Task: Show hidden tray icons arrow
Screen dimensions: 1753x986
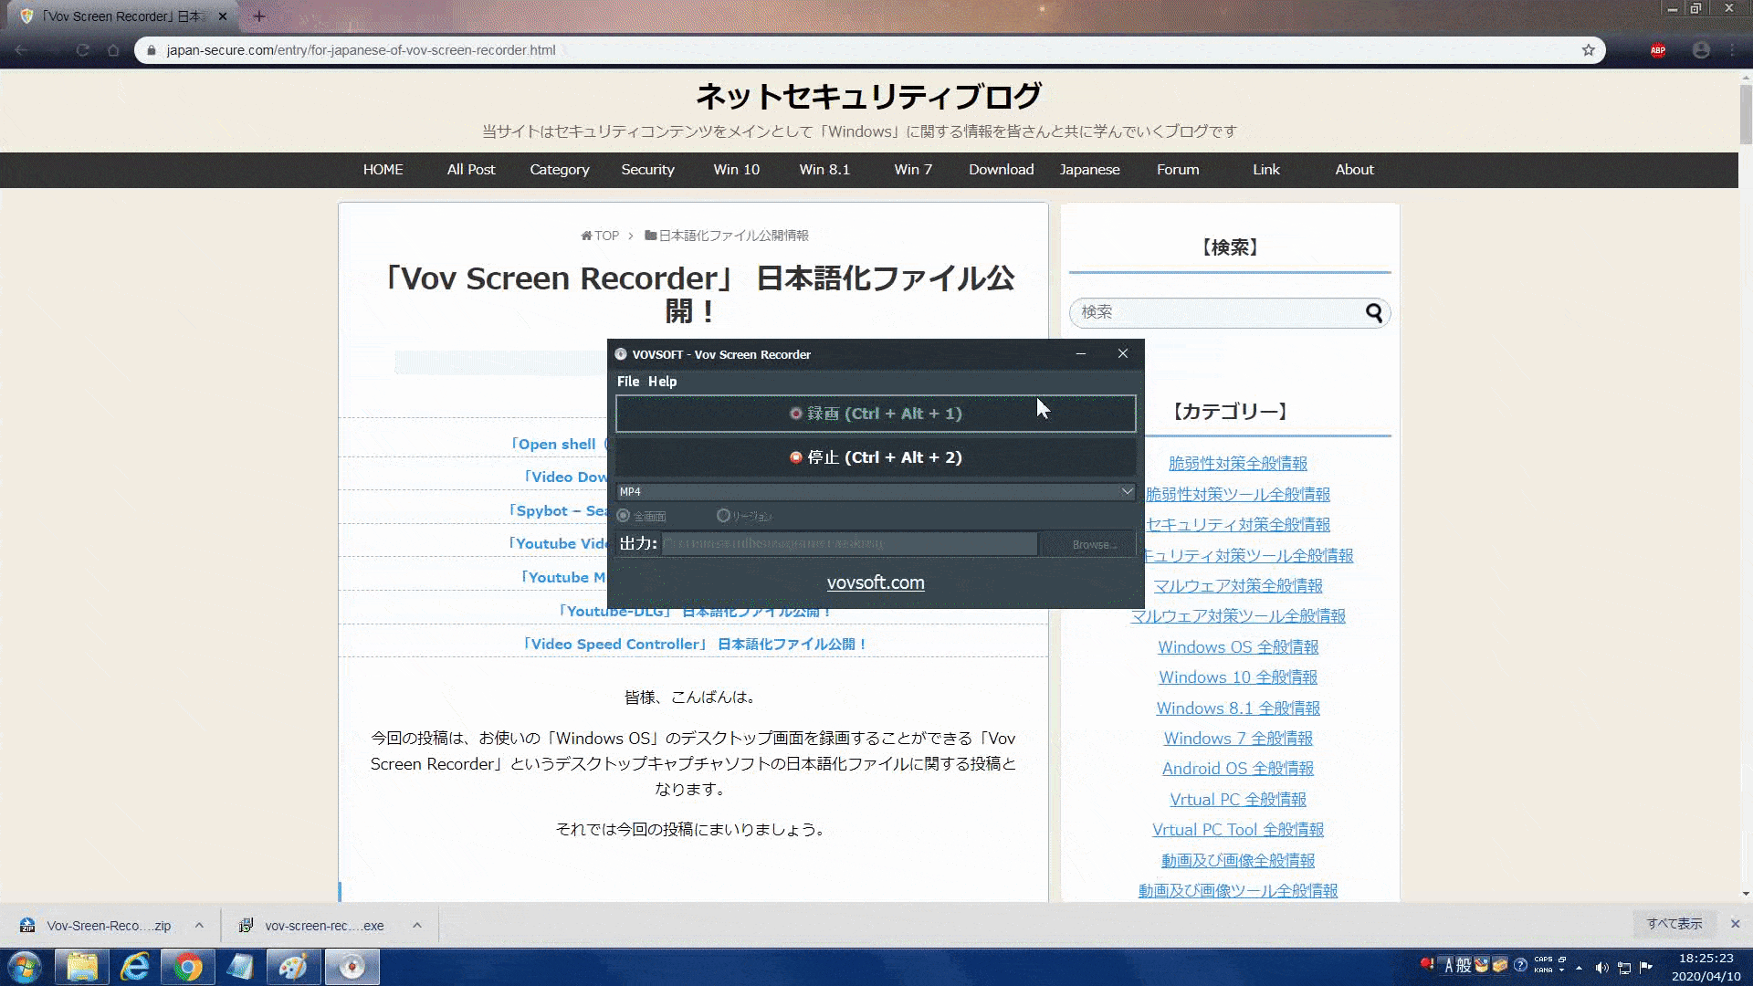Action: [1579, 967]
